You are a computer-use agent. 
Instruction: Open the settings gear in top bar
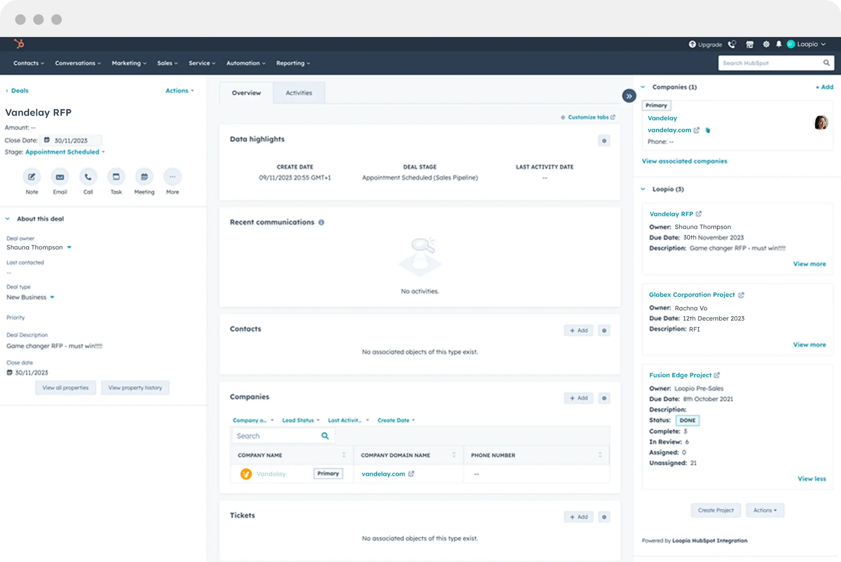[766, 44]
